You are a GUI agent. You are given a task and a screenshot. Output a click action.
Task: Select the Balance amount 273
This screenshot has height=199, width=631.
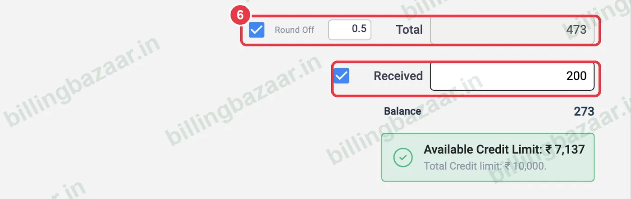584,111
